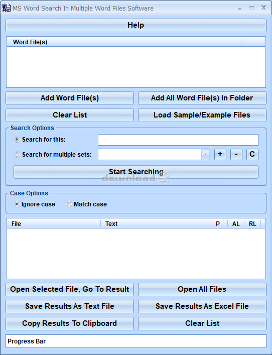This screenshot has height=355, width=272.
Task: Click the C button to clear sets
Action: [x=252, y=155]
